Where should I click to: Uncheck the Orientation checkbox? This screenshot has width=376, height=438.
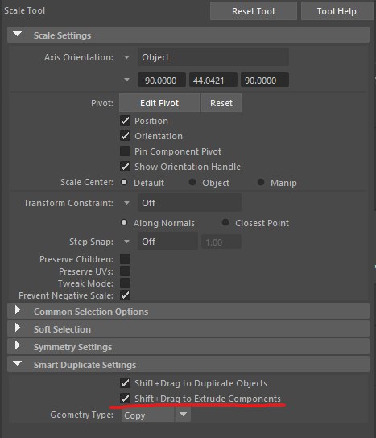tap(125, 136)
